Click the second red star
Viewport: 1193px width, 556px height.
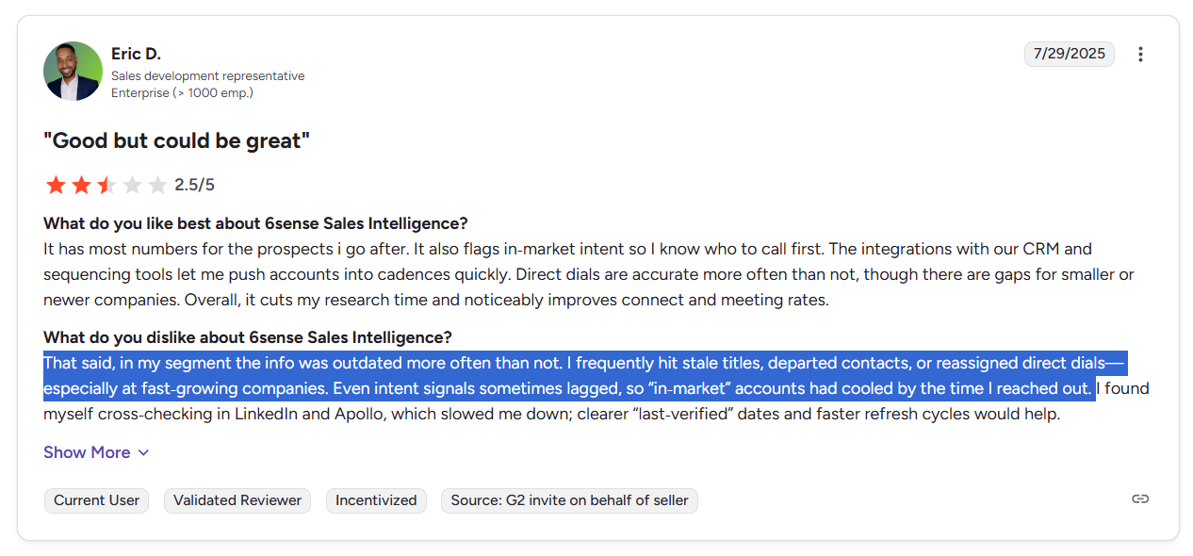81,185
